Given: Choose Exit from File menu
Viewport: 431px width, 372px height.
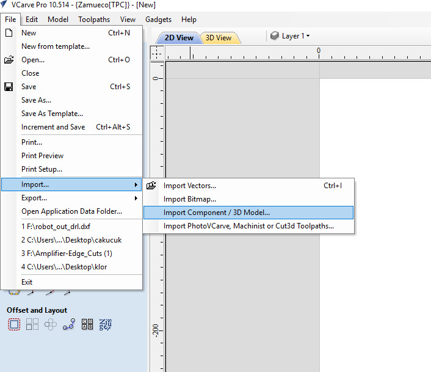Looking at the screenshot, I should (x=71, y=282).
